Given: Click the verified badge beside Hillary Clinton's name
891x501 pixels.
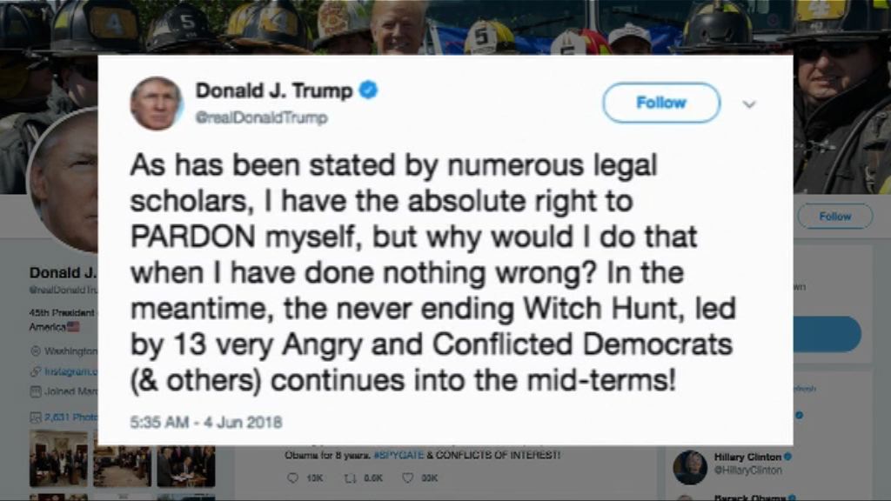Looking at the screenshot, I should (x=787, y=457).
